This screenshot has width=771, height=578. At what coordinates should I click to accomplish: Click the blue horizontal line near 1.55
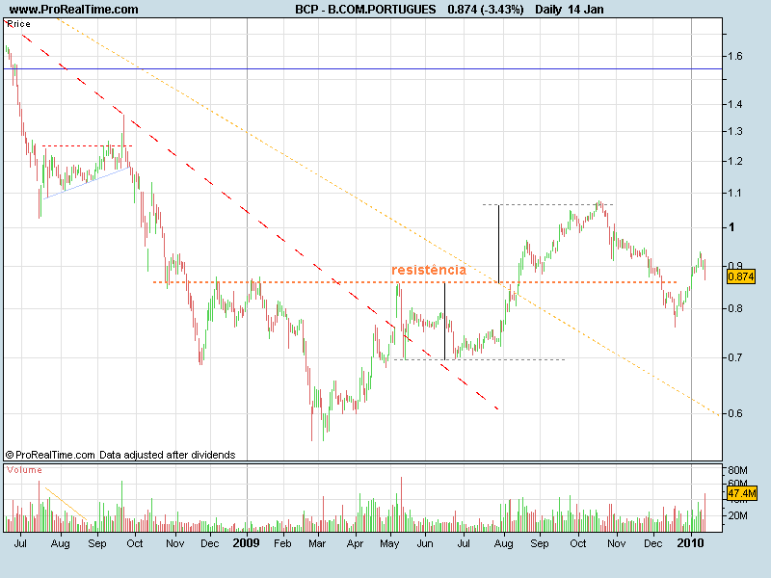click(x=363, y=68)
